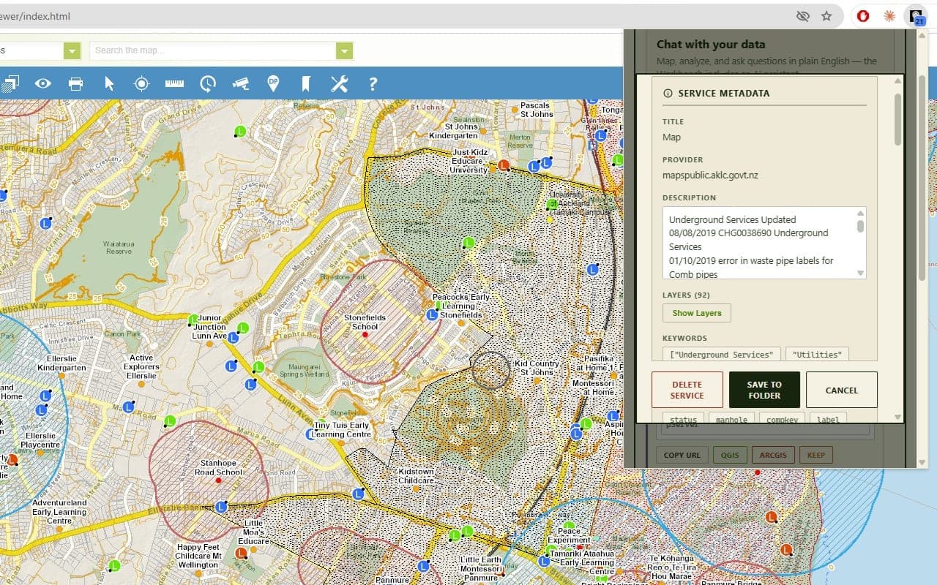Click the eye-slash icon in address bar
Viewport: 937px width, 585px height.
[x=802, y=16]
